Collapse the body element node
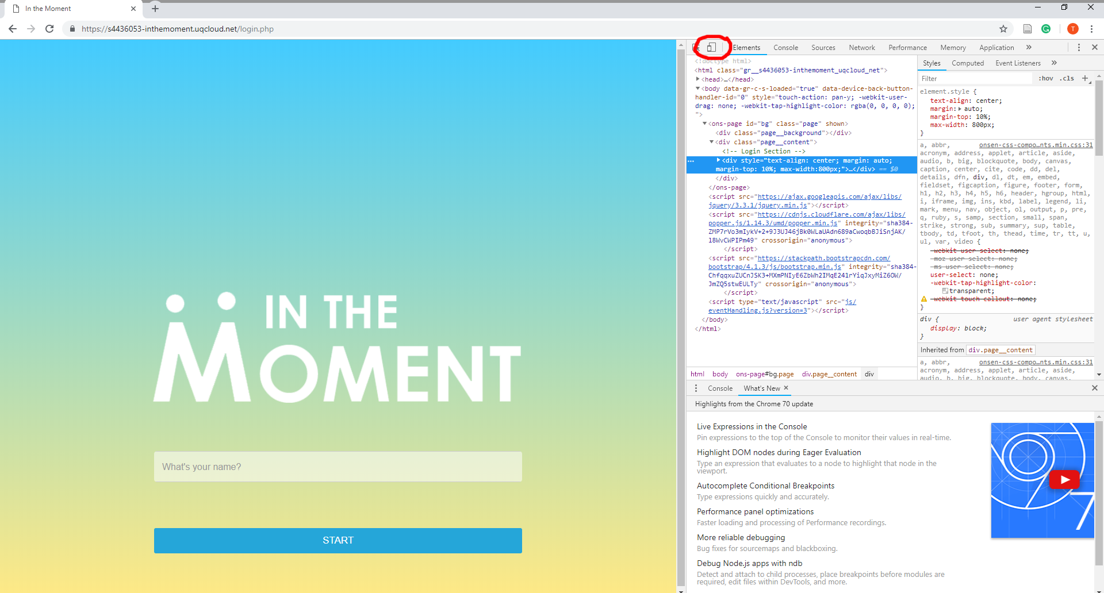1104x593 pixels. [697, 88]
